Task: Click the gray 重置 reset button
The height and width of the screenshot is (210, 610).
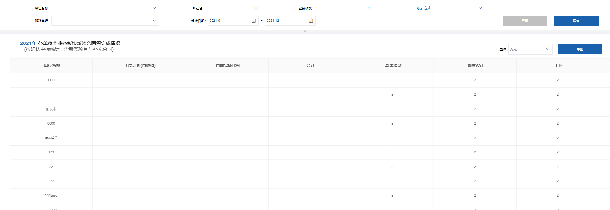Action: pyautogui.click(x=525, y=21)
